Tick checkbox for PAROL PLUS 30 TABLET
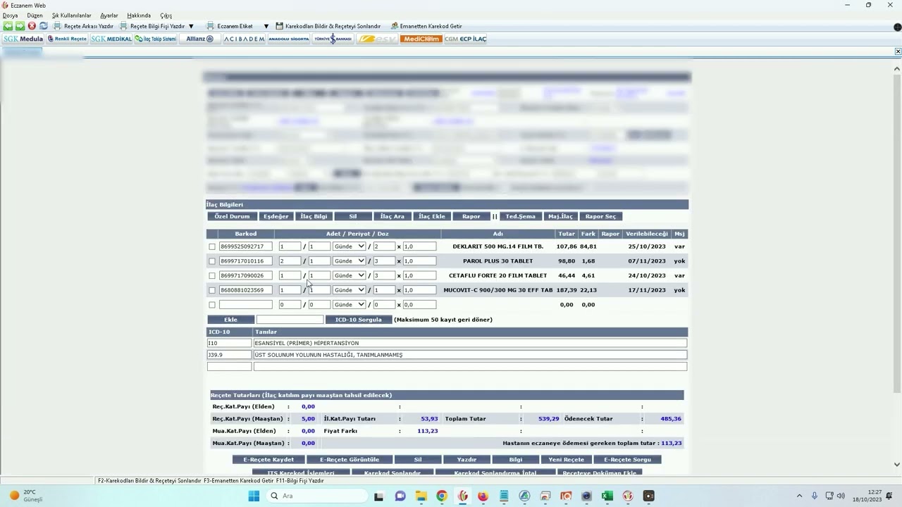The width and height of the screenshot is (902, 507). pos(212,261)
